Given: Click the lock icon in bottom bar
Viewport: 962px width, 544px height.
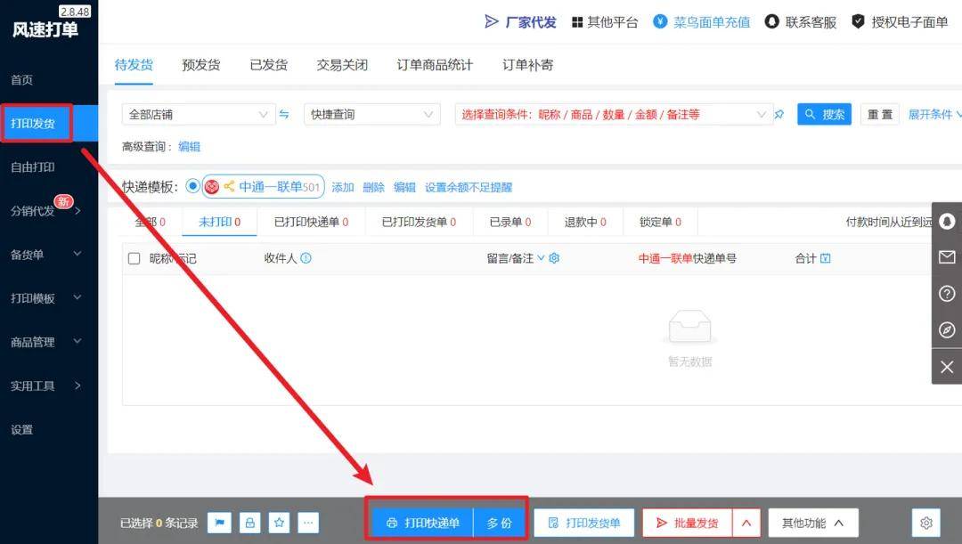Looking at the screenshot, I should (249, 523).
